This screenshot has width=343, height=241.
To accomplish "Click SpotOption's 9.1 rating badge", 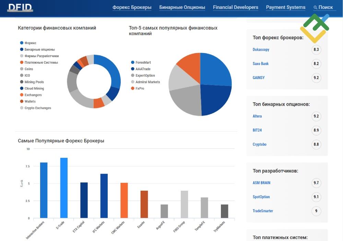I will [x=316, y=197].
